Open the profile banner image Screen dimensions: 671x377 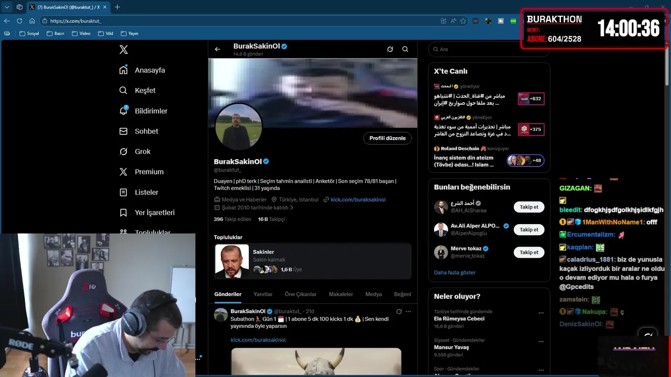pyautogui.click(x=313, y=93)
